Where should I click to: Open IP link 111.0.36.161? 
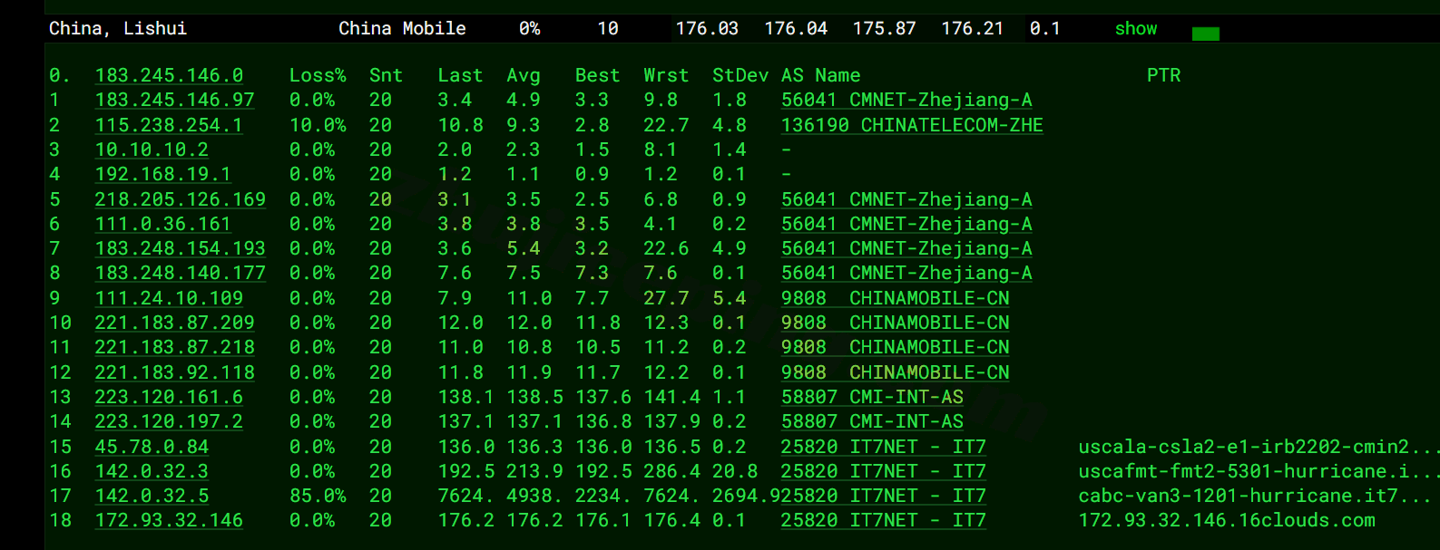(163, 225)
